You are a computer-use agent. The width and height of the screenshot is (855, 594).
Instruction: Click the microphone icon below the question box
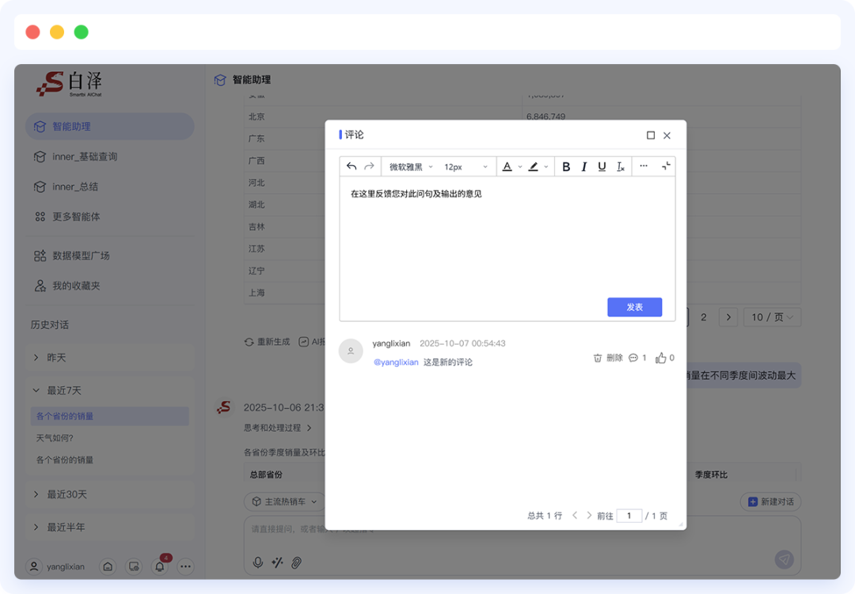257,561
